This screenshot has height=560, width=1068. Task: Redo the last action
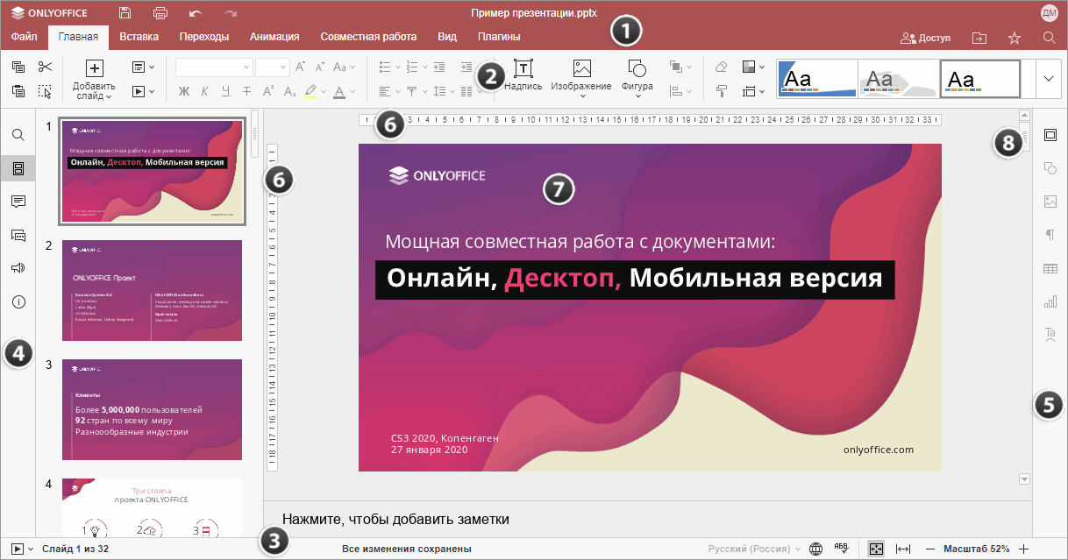231,13
